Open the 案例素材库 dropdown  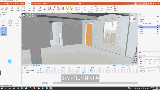point(40,8)
